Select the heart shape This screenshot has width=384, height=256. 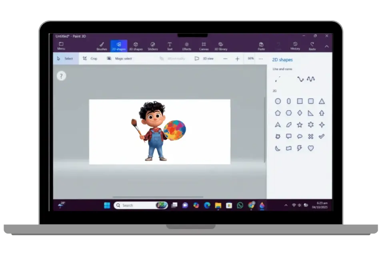tap(311, 148)
